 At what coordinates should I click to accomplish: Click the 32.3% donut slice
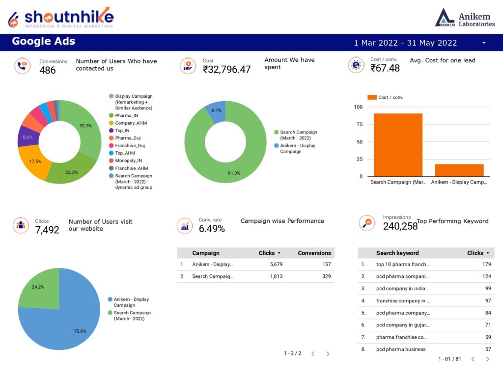pos(86,127)
